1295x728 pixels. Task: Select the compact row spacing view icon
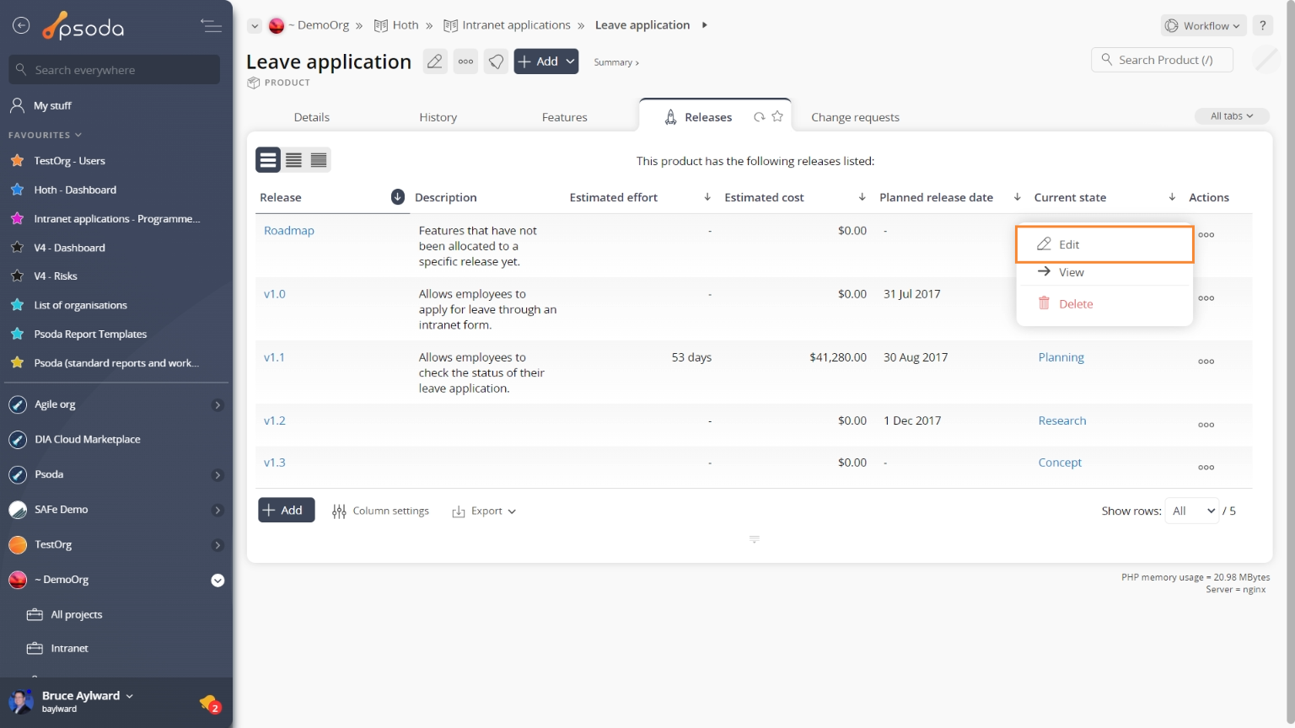click(x=319, y=160)
